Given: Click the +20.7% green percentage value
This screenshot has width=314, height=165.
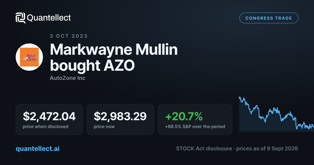Looking at the screenshot, I should (x=184, y=116).
